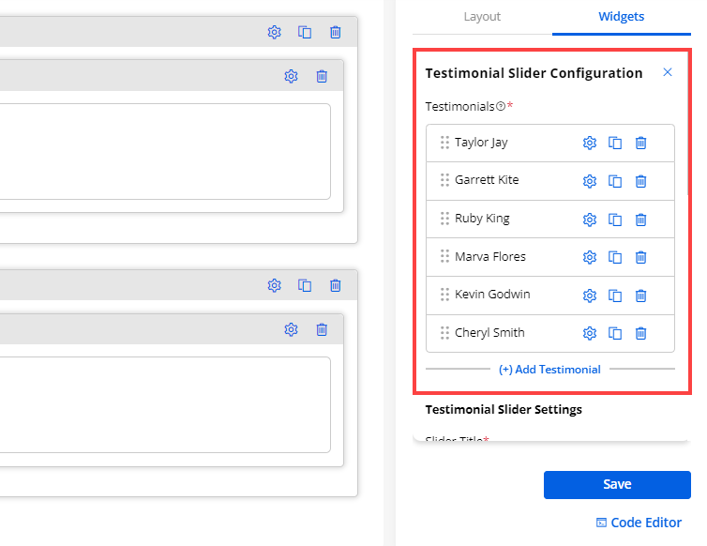Duplicate the Garrett Kite testimonial
The image size is (707, 546).
coord(615,181)
